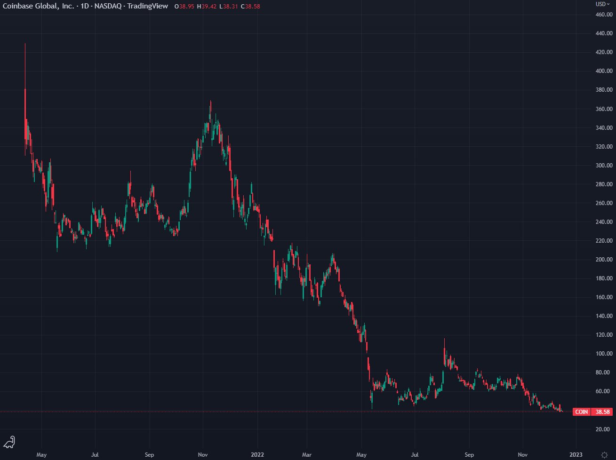The height and width of the screenshot is (460, 616).
Task: Click the close value C38.58
Action: pyautogui.click(x=250, y=7)
